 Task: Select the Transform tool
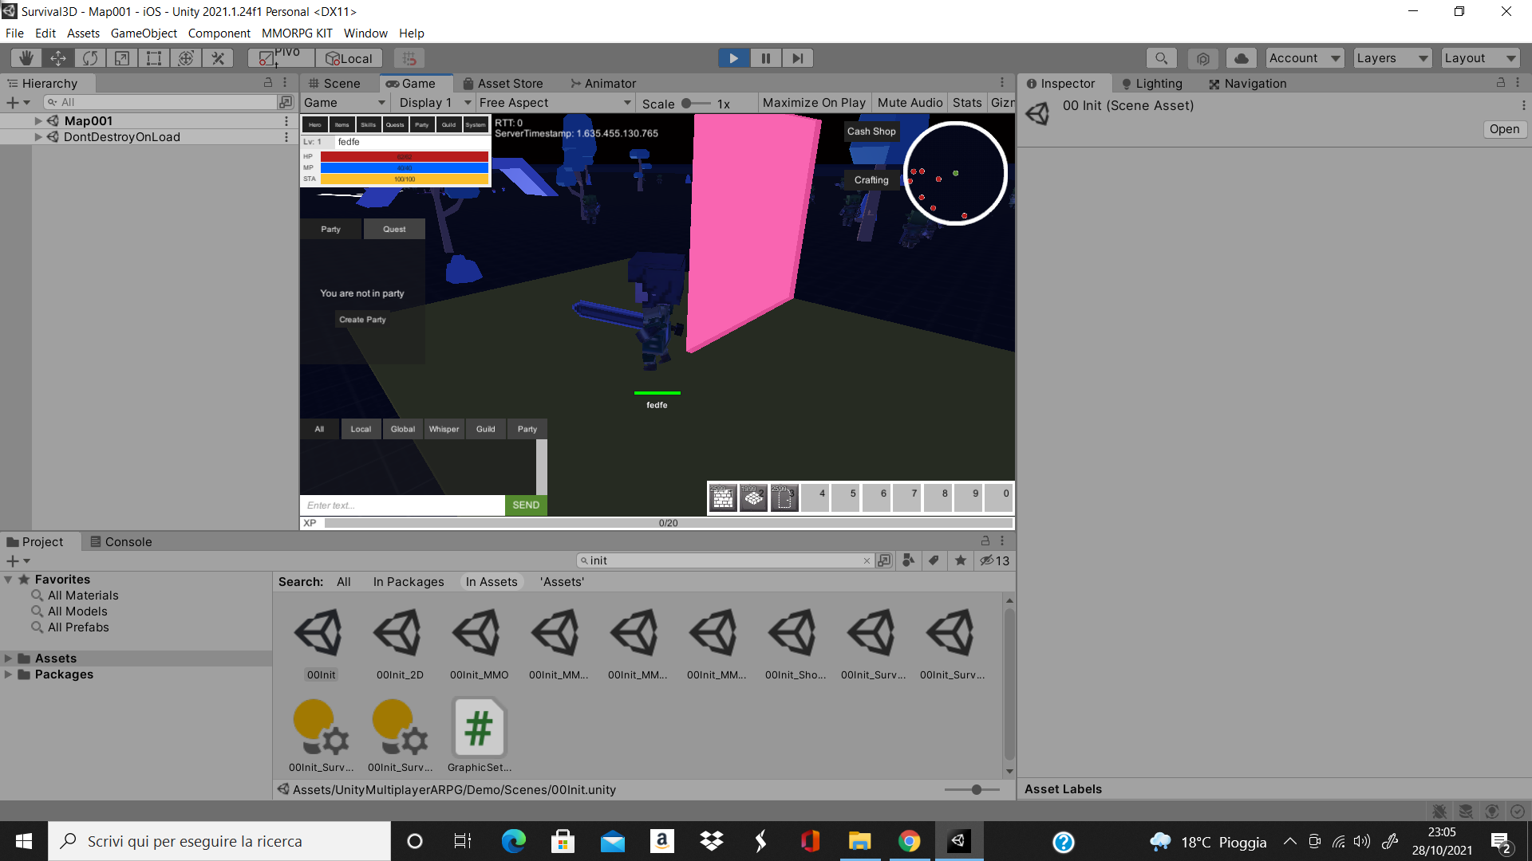pyautogui.click(x=186, y=58)
